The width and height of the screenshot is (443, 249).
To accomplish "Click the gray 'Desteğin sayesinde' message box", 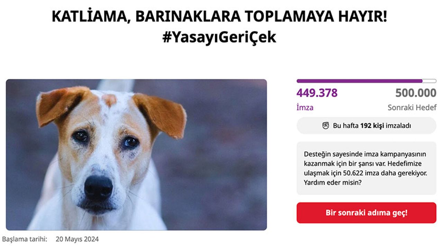I will pyautogui.click(x=367, y=168).
